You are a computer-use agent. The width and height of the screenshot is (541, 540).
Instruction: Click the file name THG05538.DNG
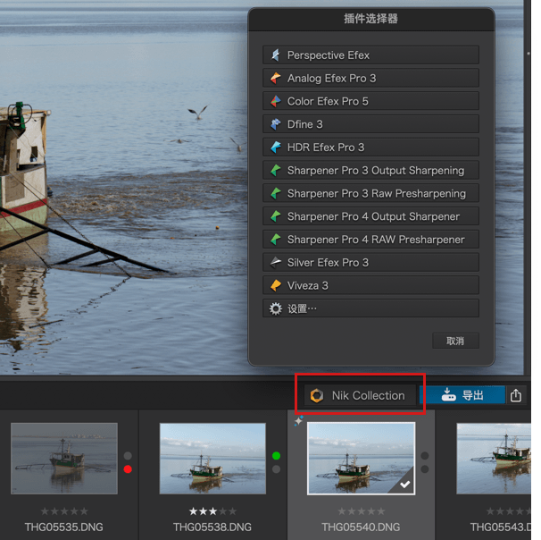tap(212, 527)
